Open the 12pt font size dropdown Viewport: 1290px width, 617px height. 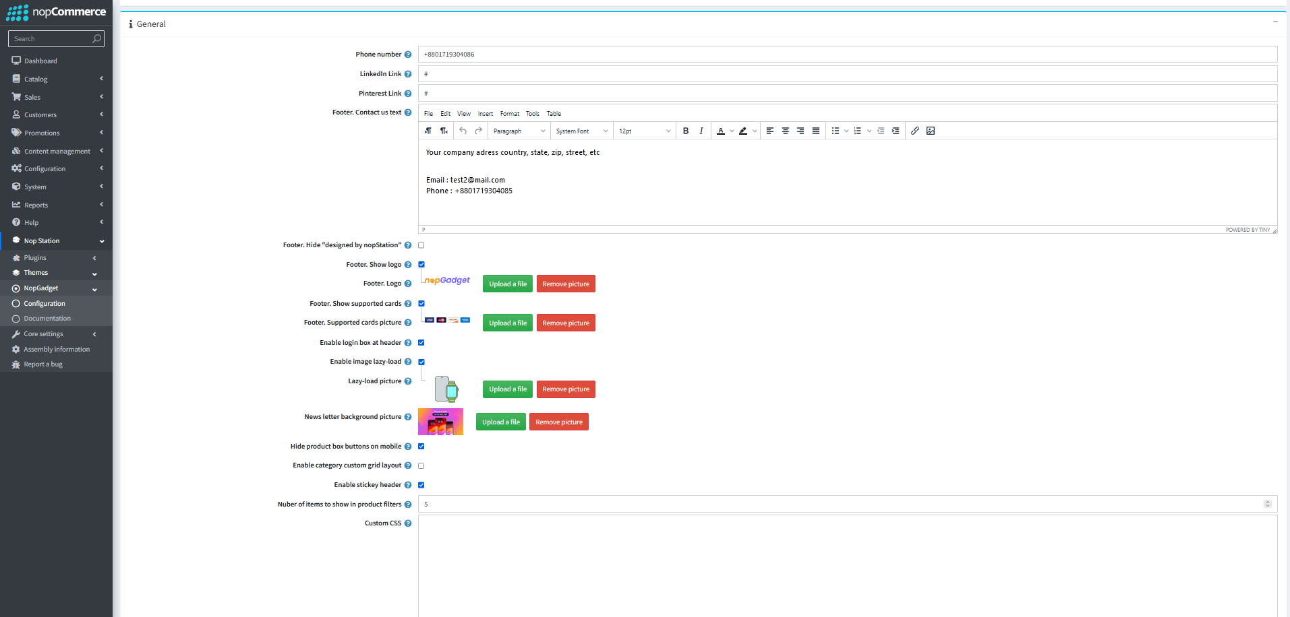[x=645, y=131]
